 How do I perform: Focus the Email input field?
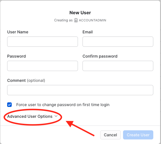pos(118,42)
